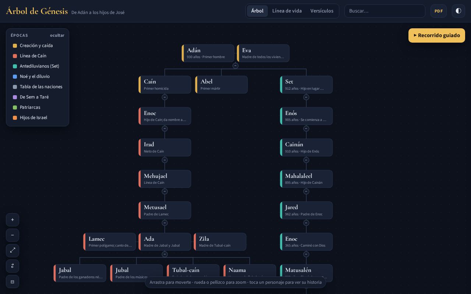The height and width of the screenshot is (294, 471).
Task: Click the collapse-all box icon at bottom left
Action: tap(13, 282)
